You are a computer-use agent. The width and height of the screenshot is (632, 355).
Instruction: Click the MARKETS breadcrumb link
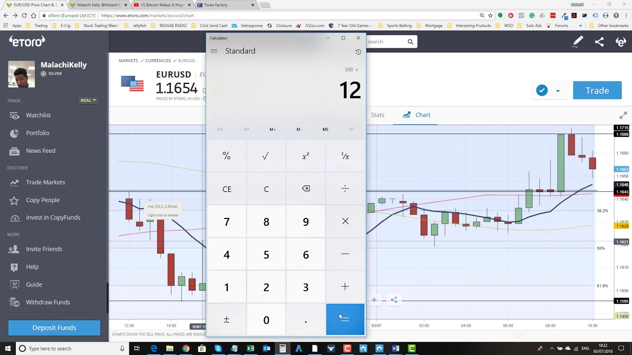point(128,61)
